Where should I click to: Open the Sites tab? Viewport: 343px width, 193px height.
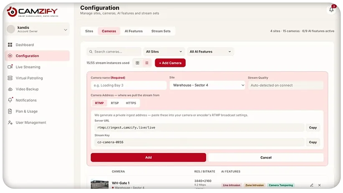tap(89, 31)
